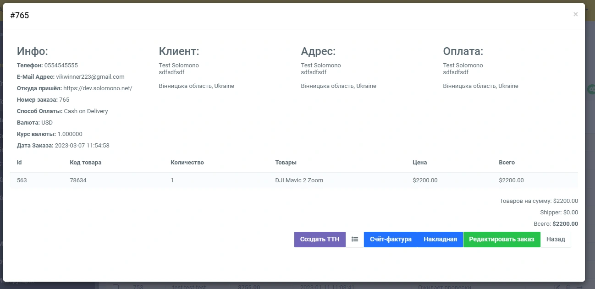
Task: Click the phone number 0554545555
Action: pyautogui.click(x=61, y=65)
